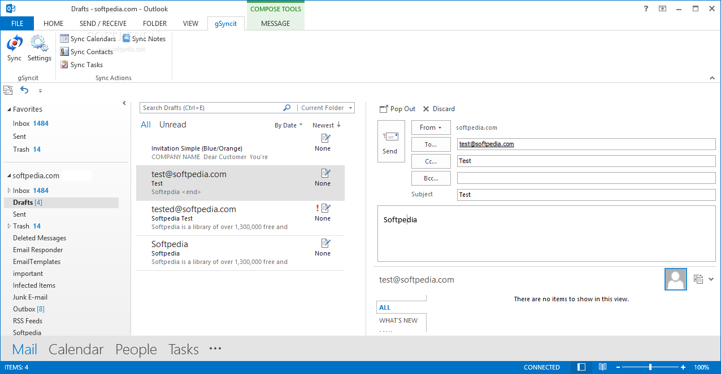Click the Bcc... button

pos(431,178)
